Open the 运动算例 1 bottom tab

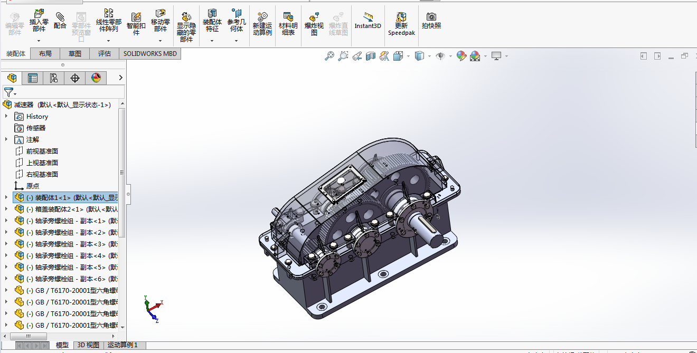click(123, 345)
